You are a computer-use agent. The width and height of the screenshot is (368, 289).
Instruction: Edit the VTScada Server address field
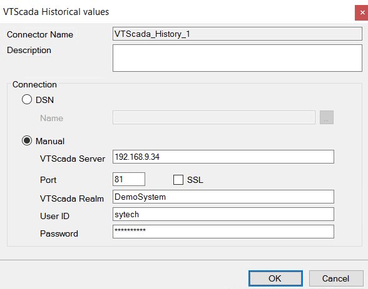[x=223, y=157]
